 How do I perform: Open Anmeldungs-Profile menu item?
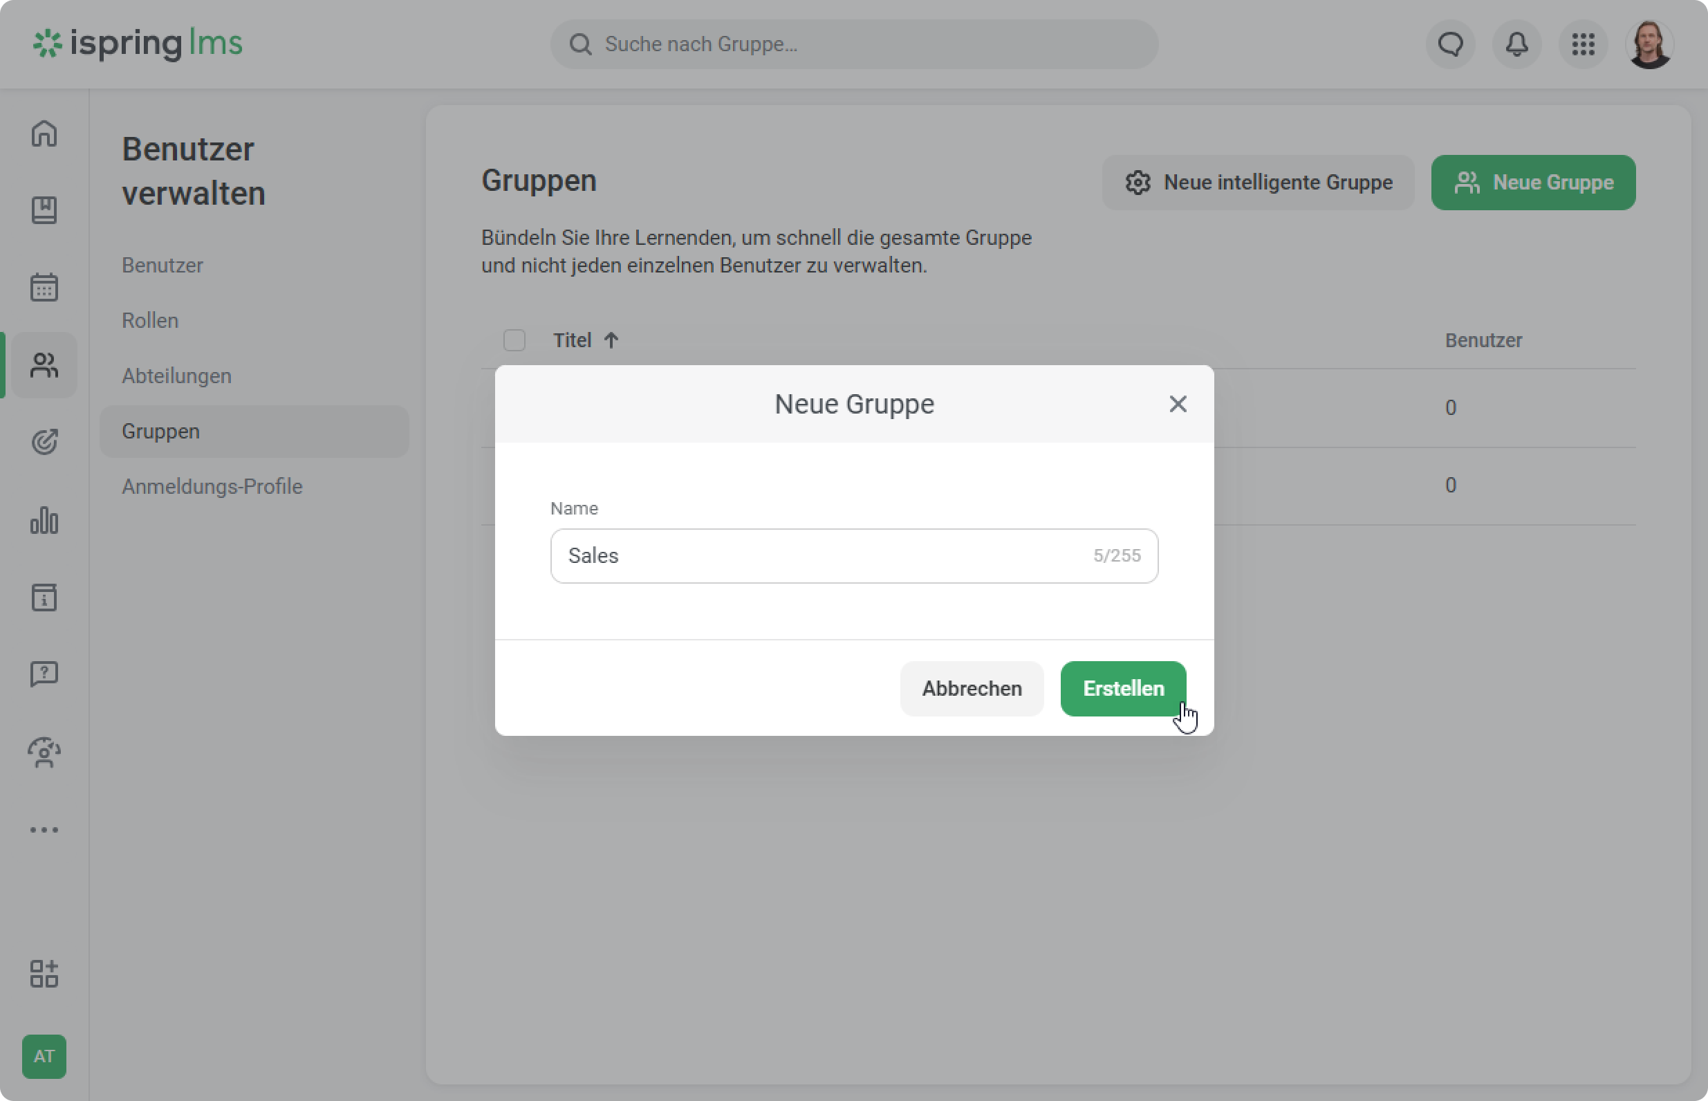coord(212,487)
